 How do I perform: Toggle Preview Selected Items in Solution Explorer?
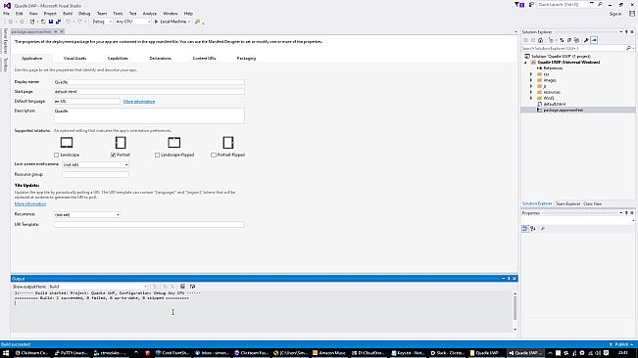pyautogui.click(x=594, y=40)
